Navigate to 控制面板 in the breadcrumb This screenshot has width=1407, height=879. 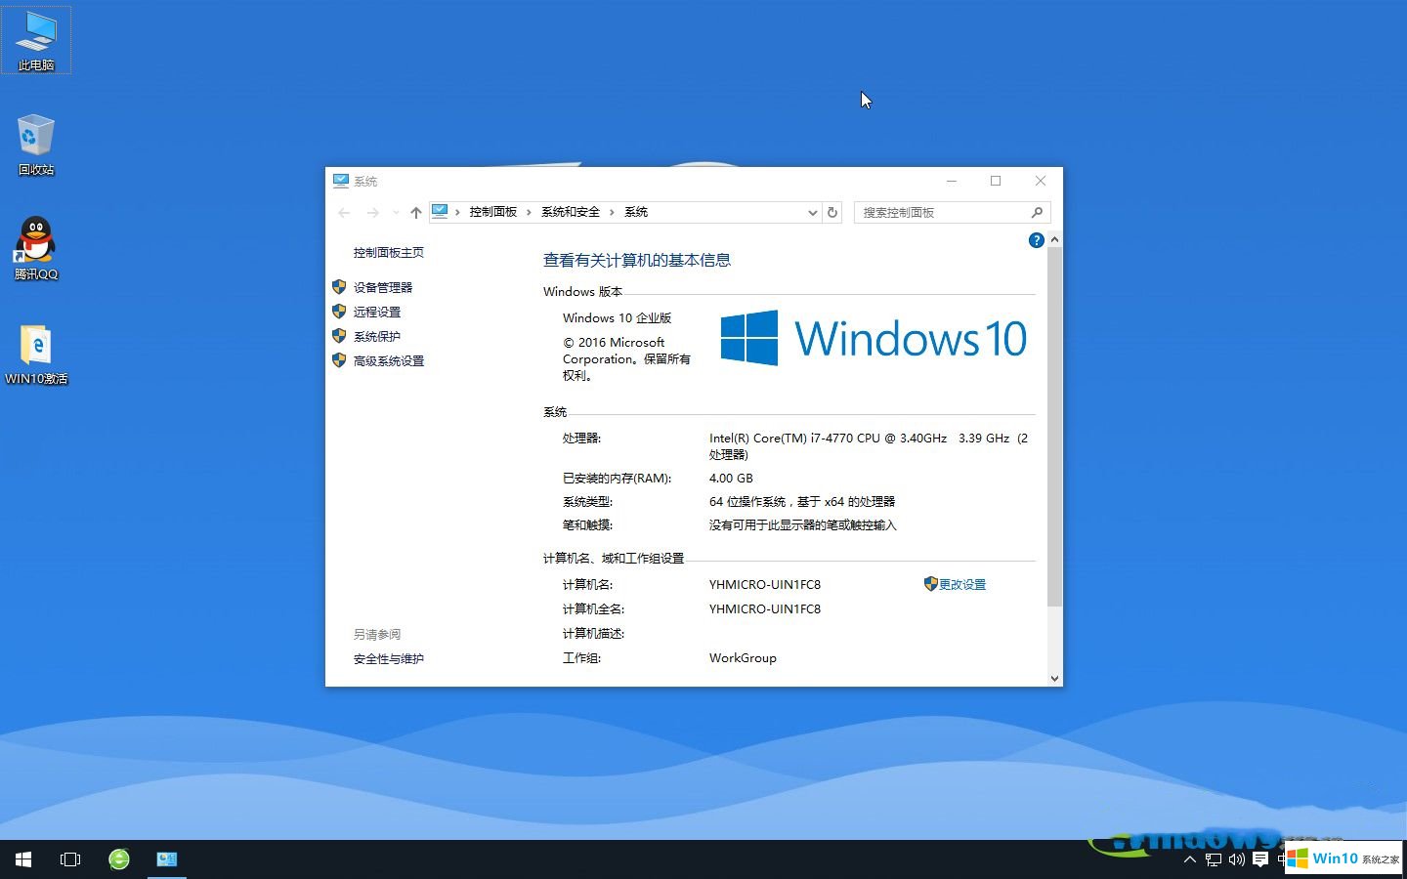coord(492,212)
